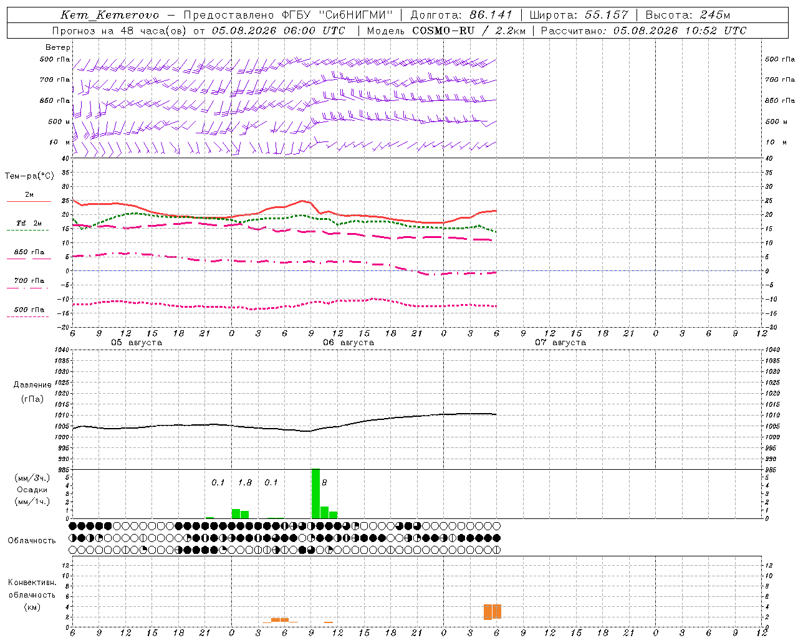Select the 06 августа date label
The image size is (798, 638).
(349, 343)
